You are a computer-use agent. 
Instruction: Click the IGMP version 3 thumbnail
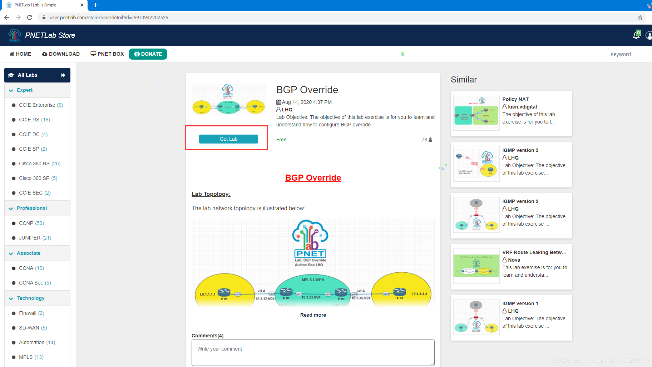click(x=476, y=164)
